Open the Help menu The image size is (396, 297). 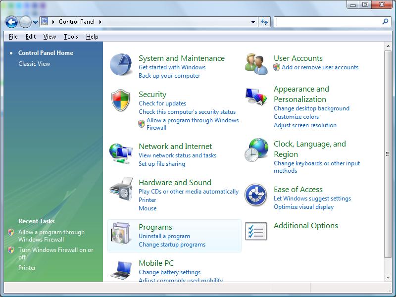(92, 37)
